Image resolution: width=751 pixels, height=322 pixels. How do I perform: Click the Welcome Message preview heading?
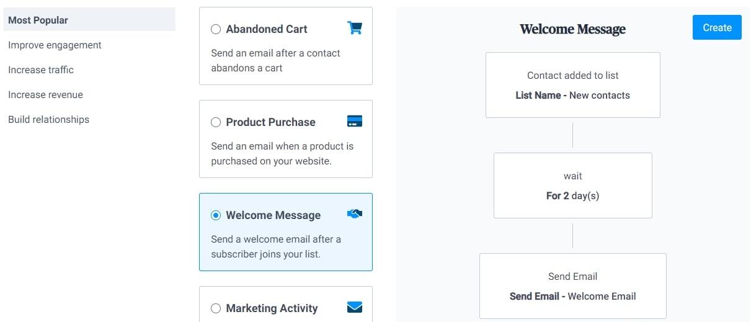pos(572,29)
